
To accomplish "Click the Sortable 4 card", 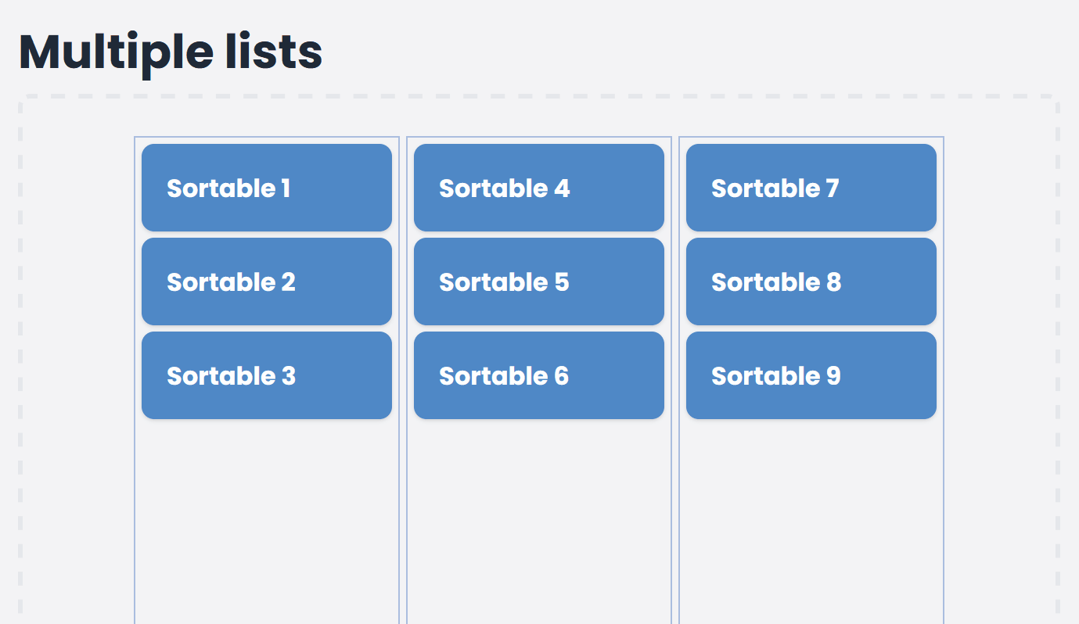I will [x=538, y=188].
